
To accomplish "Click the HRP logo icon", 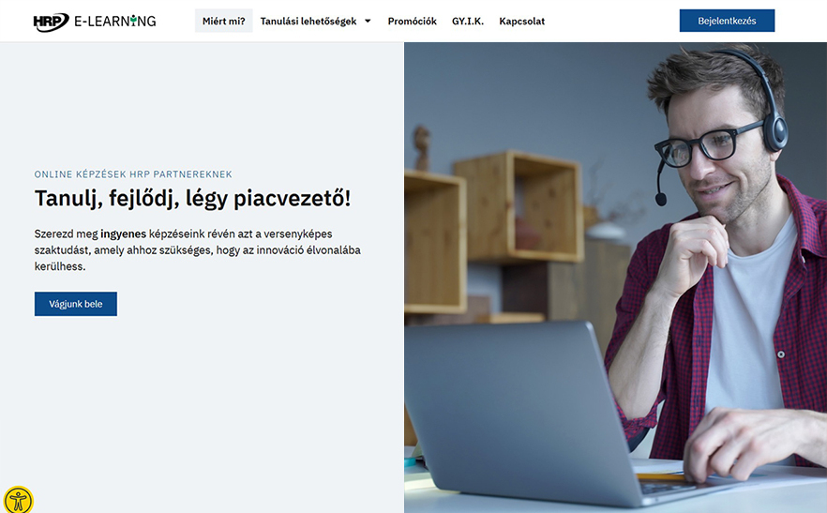I will click(x=52, y=22).
